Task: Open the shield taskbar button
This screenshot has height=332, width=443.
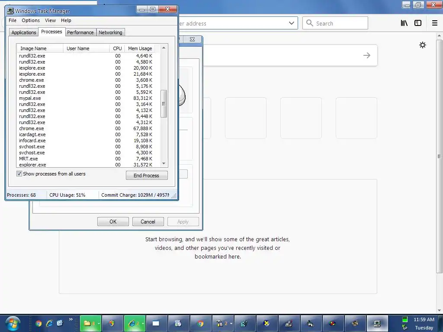Action: point(112,323)
